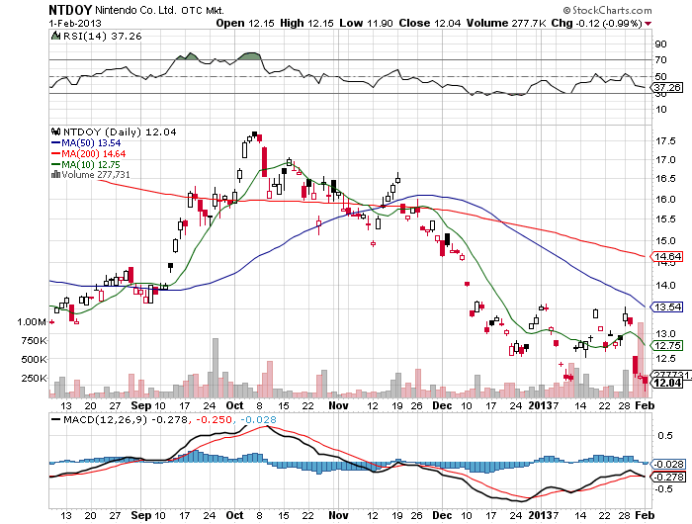Click the NTDOY (Daily) 12.04 legend label
This screenshot has width=692, height=524.
[120, 131]
